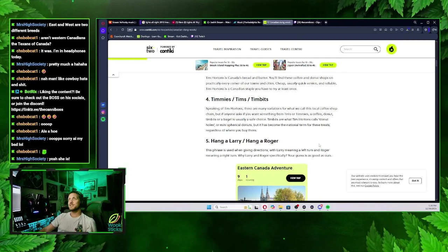This screenshot has width=448, height=252.
Task: Open Crunchyroll bookmark
Action: (x=122, y=36)
